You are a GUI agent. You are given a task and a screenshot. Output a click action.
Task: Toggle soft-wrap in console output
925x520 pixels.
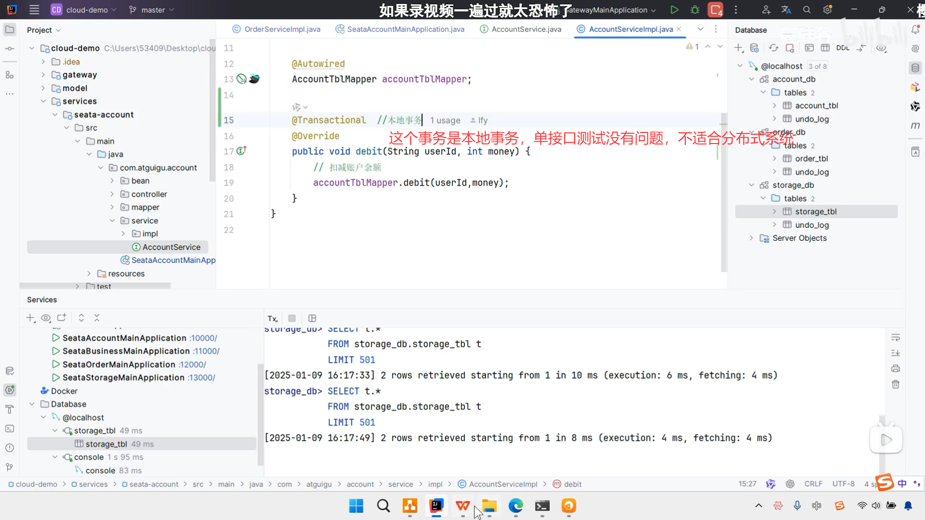coord(896,337)
